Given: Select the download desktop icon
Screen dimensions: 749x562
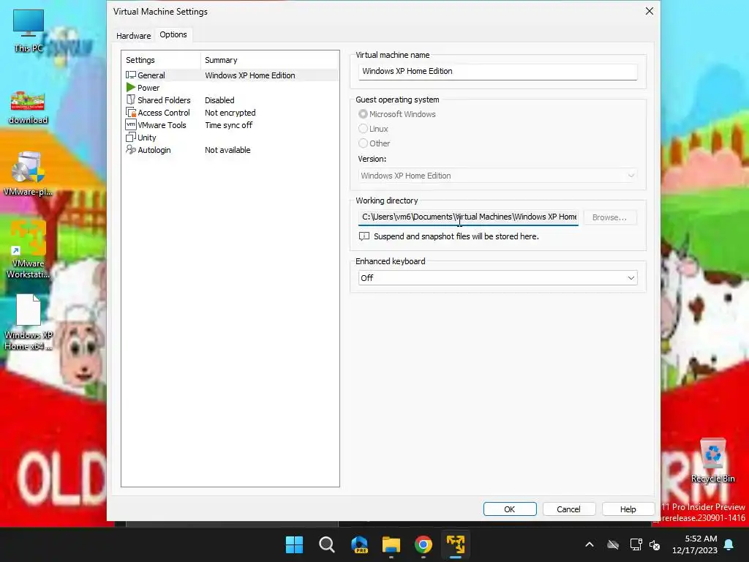Looking at the screenshot, I should tap(29, 108).
